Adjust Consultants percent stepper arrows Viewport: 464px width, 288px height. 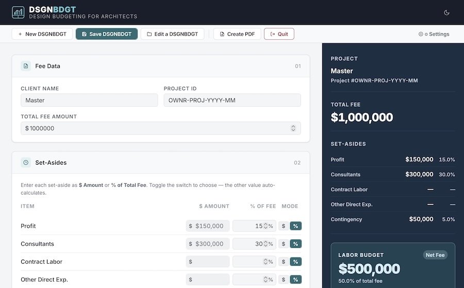[266, 244]
